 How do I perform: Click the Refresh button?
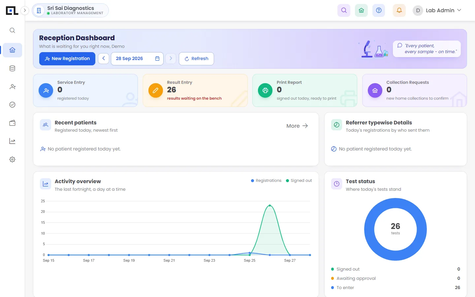point(196,59)
